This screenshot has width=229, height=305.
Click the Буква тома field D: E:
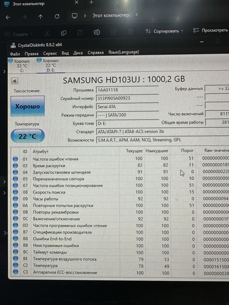pos(127,123)
